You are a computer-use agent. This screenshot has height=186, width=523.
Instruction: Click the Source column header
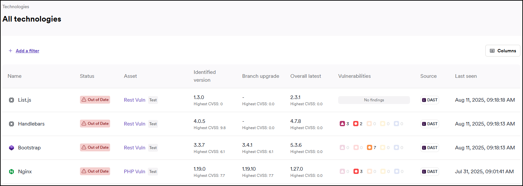(428, 76)
